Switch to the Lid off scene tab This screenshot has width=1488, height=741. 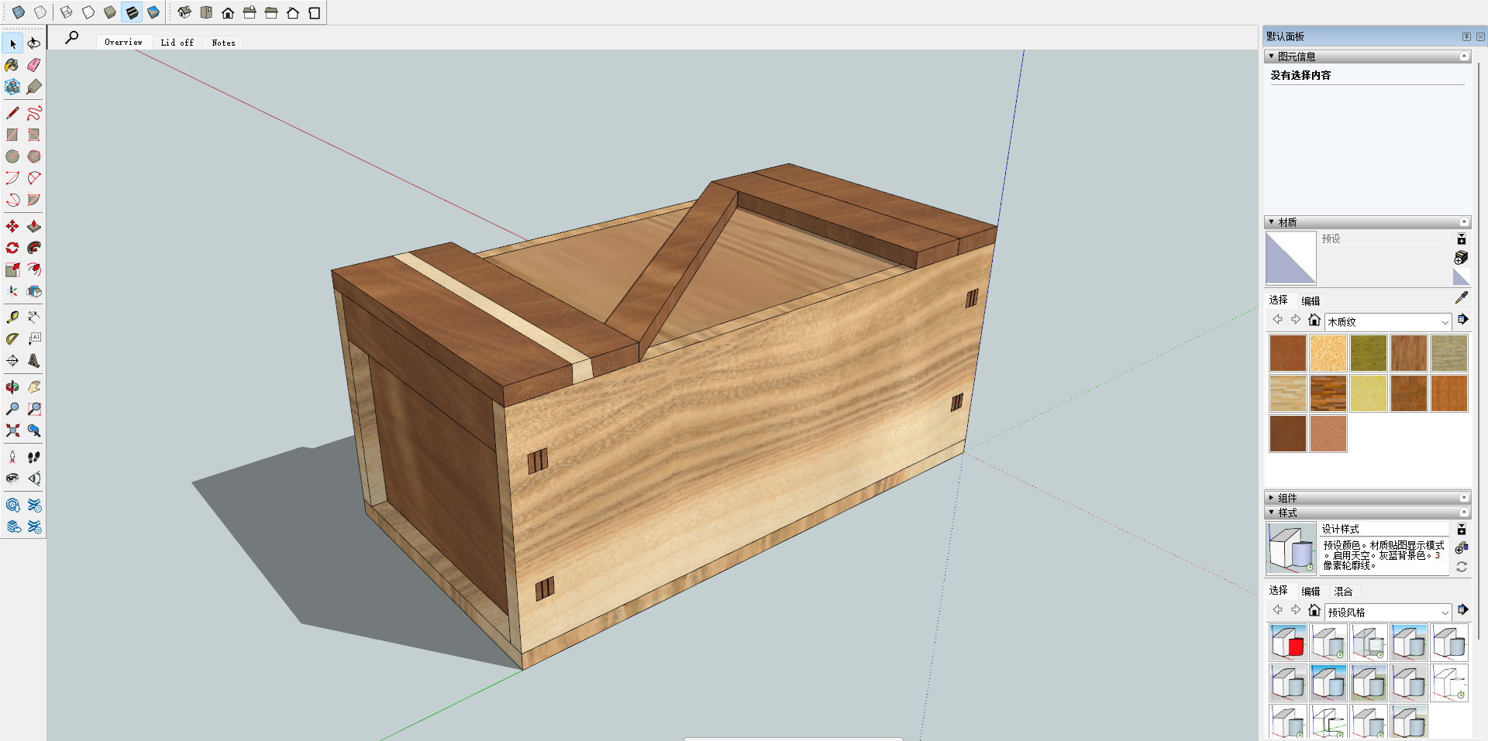click(x=177, y=43)
